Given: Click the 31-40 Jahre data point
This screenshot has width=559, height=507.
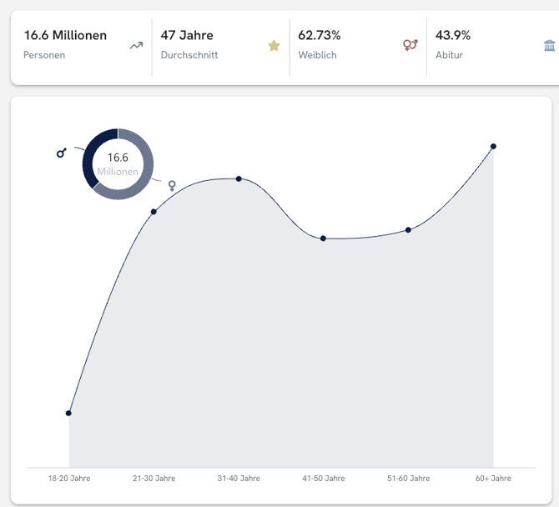Looking at the screenshot, I should coord(239,178).
